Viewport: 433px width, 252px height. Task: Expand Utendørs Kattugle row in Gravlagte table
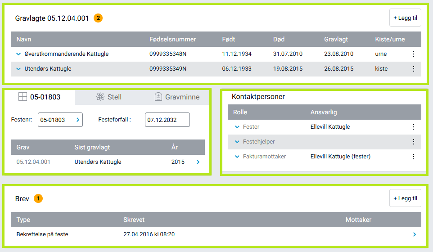click(18, 69)
